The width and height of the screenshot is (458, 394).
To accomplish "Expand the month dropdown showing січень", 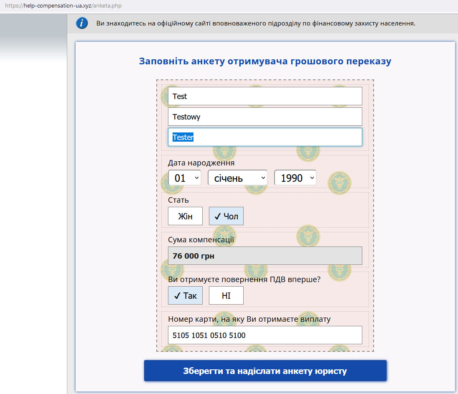I will point(237,178).
